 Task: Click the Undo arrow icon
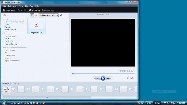pyautogui.click(x=19, y=10)
